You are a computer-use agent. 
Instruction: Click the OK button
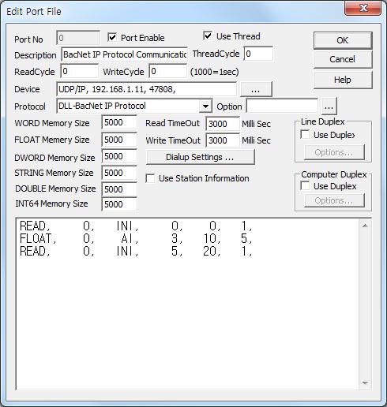click(343, 40)
